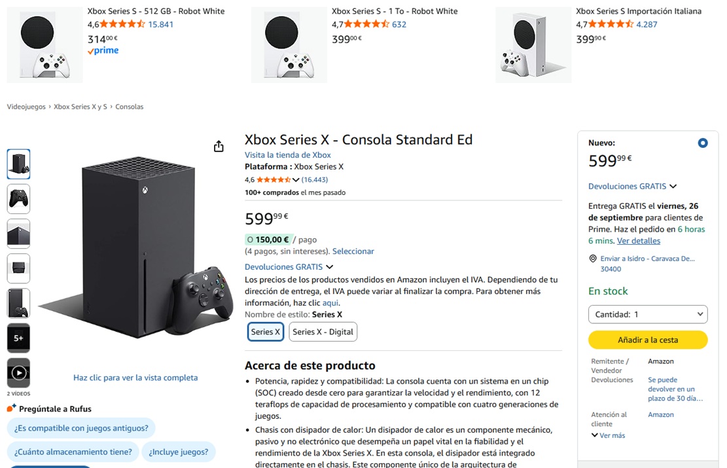Click the Prime logo under first product
727x468 pixels.
103,51
